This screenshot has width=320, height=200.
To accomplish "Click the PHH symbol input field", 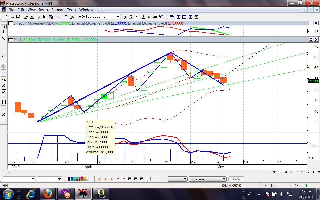I will [158, 179].
